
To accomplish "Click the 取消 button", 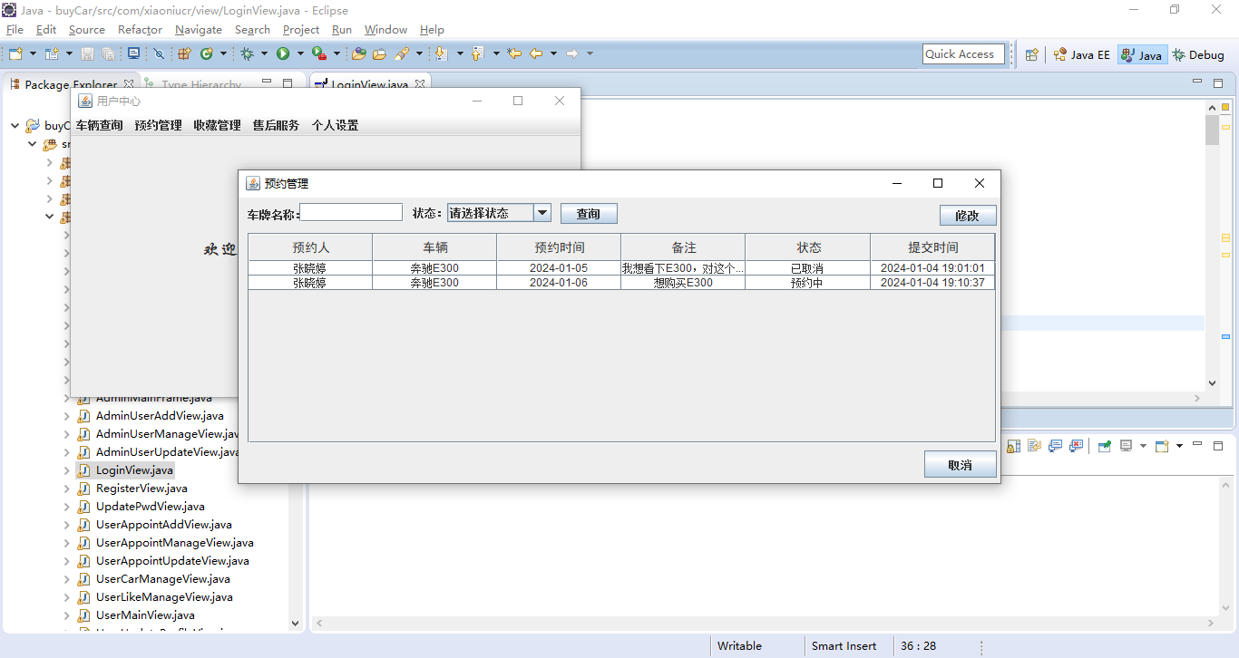I will point(961,465).
